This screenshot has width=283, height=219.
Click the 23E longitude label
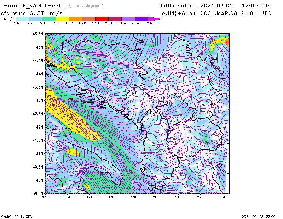223,197
